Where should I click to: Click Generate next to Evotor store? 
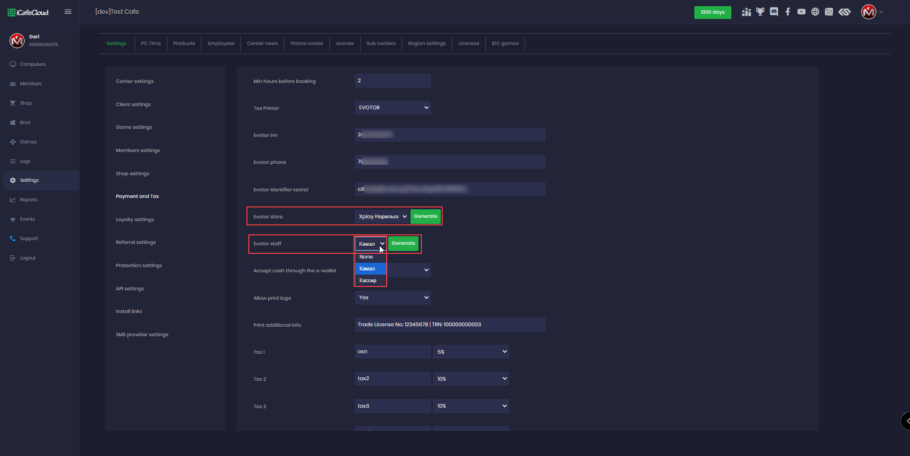pyautogui.click(x=425, y=216)
